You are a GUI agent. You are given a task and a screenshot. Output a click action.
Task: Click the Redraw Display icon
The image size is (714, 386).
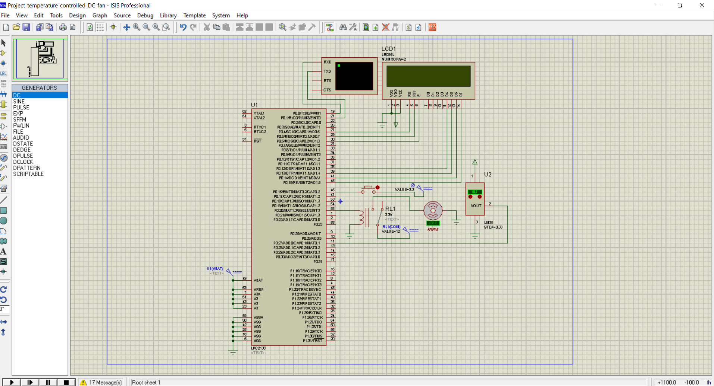90,27
